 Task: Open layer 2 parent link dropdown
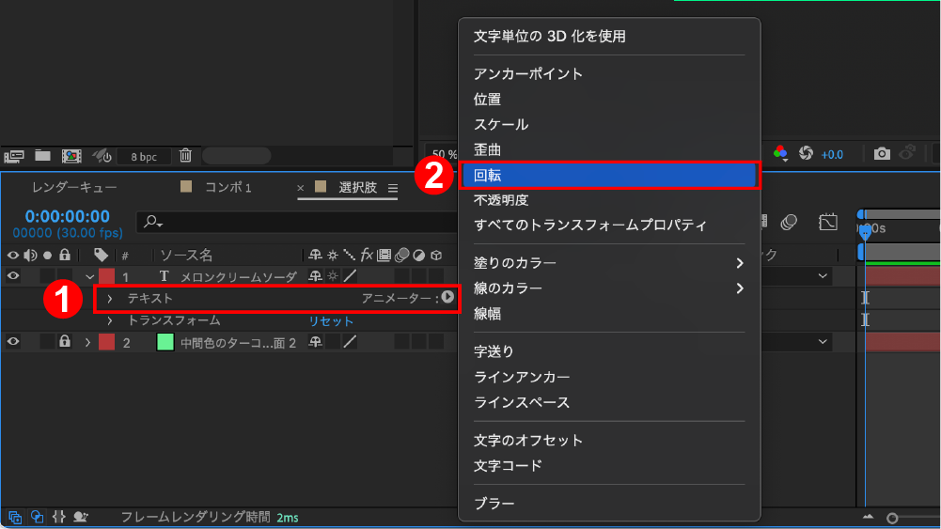click(x=823, y=342)
